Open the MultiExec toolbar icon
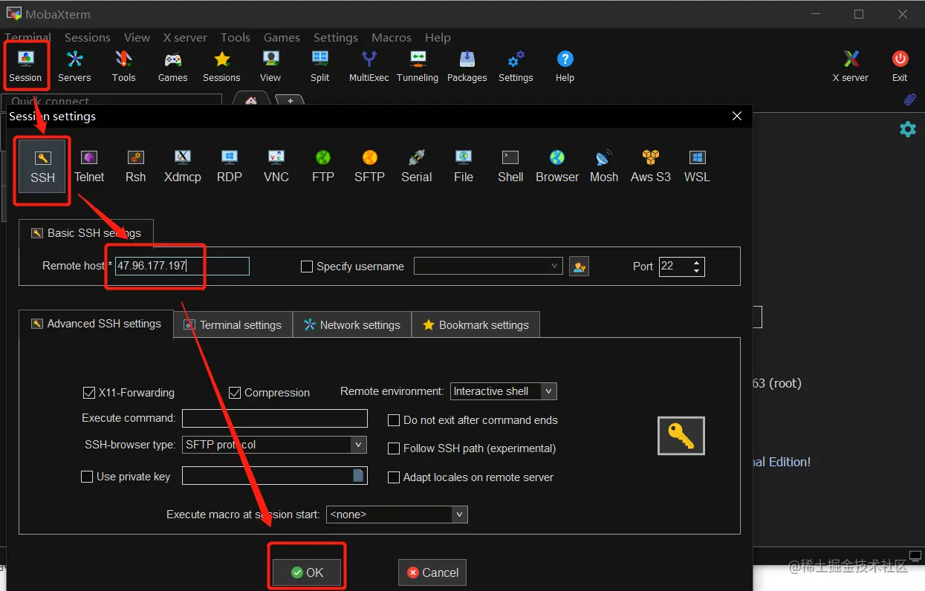 point(369,66)
